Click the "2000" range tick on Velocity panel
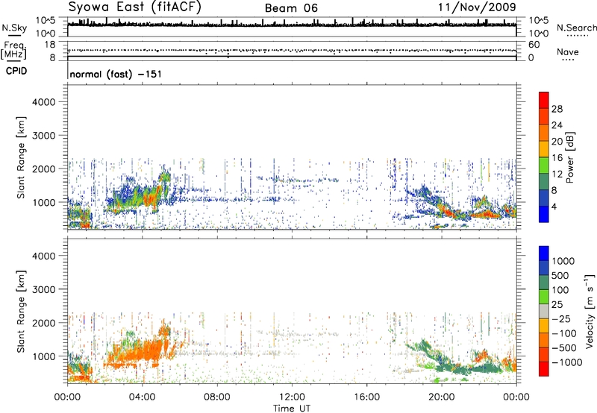The height and width of the screenshot is (413, 597). click(x=43, y=323)
